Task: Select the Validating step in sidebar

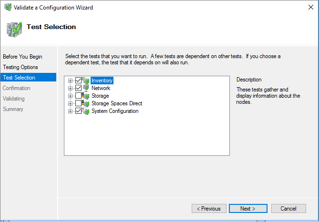Action: pyautogui.click(x=14, y=99)
